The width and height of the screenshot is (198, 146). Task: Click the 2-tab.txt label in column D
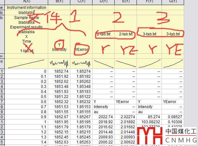[103, 34]
